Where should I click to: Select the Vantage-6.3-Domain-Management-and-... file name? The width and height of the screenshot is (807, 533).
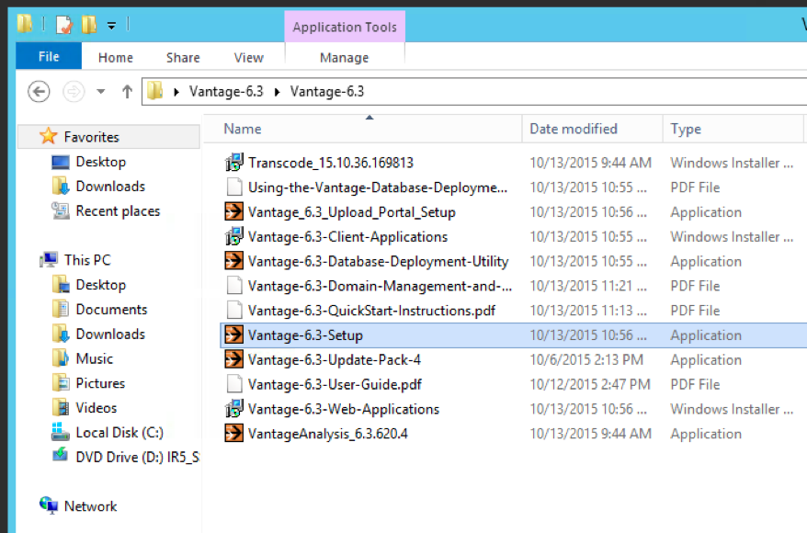click(x=380, y=286)
